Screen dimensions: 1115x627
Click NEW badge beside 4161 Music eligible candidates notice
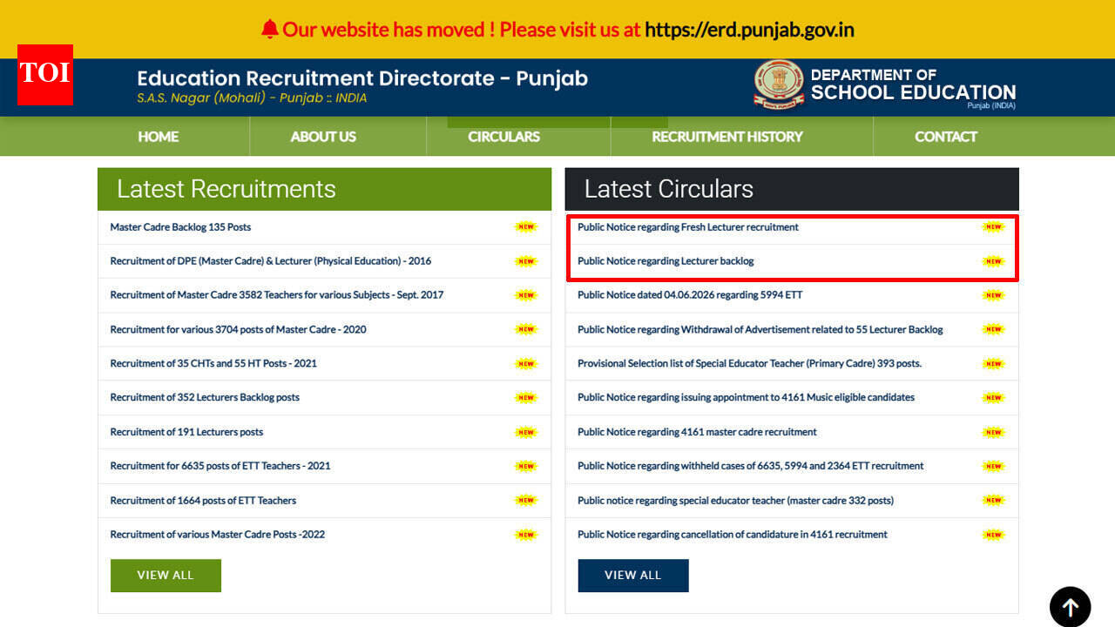(x=993, y=398)
